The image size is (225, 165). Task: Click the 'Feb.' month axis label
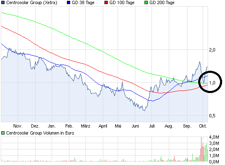click(69, 126)
